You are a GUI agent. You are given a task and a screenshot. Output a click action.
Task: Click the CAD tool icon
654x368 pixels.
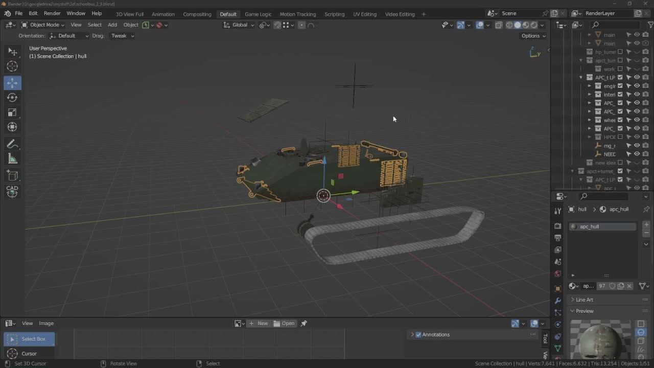coord(12,192)
